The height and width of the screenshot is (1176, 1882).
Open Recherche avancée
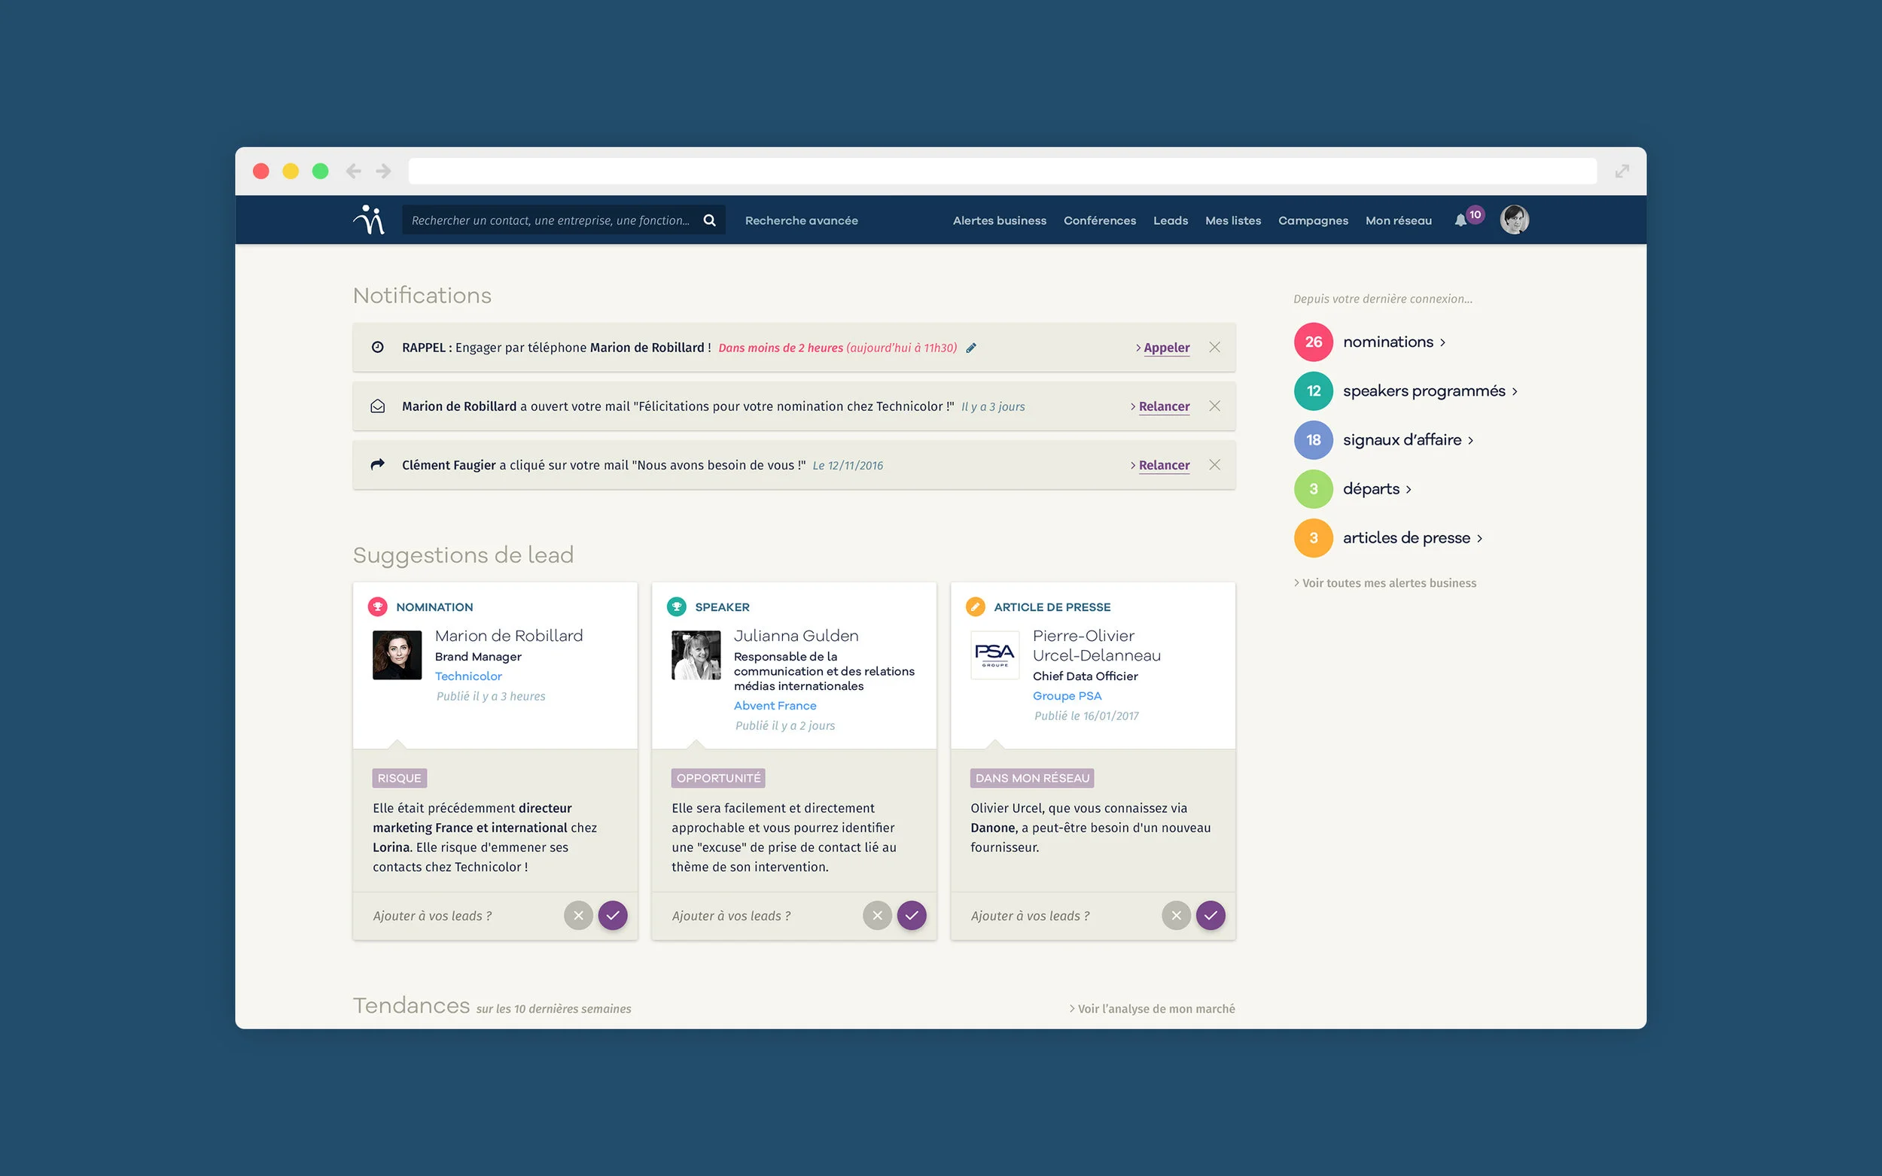click(801, 220)
